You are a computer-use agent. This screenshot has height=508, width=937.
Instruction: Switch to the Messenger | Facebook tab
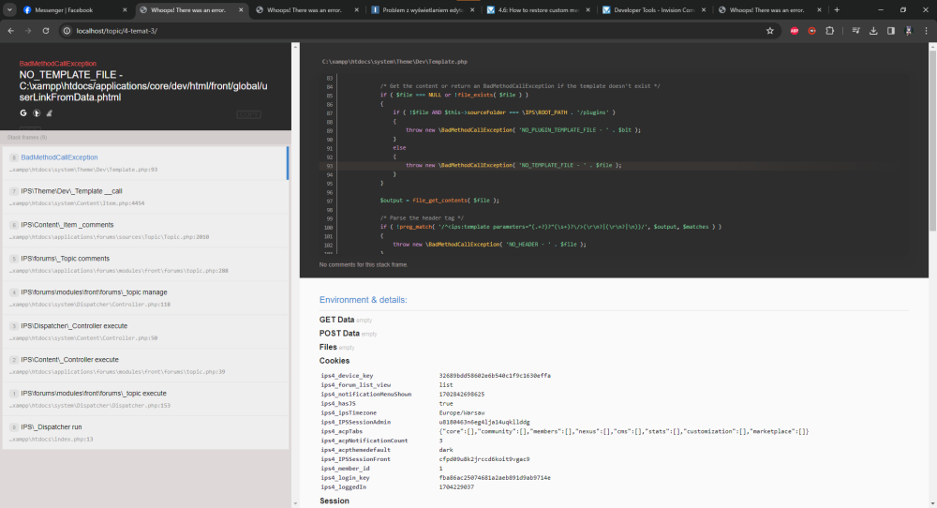(66, 9)
